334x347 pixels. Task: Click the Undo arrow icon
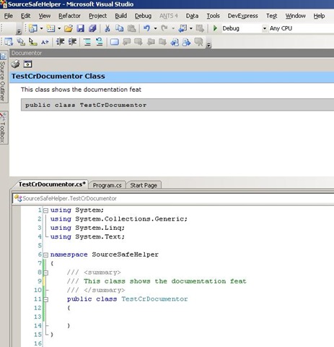(146, 28)
